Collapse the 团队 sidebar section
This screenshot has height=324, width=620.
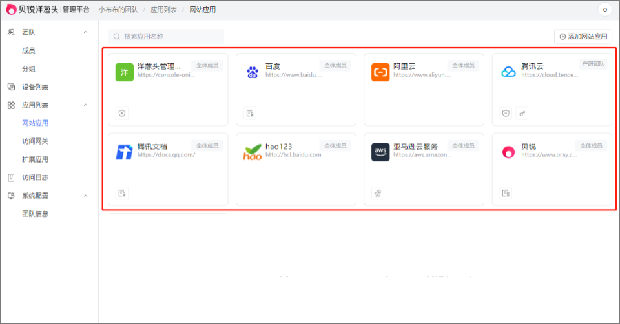click(86, 32)
